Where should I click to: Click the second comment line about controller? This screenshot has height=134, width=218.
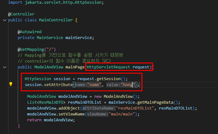point(64,61)
